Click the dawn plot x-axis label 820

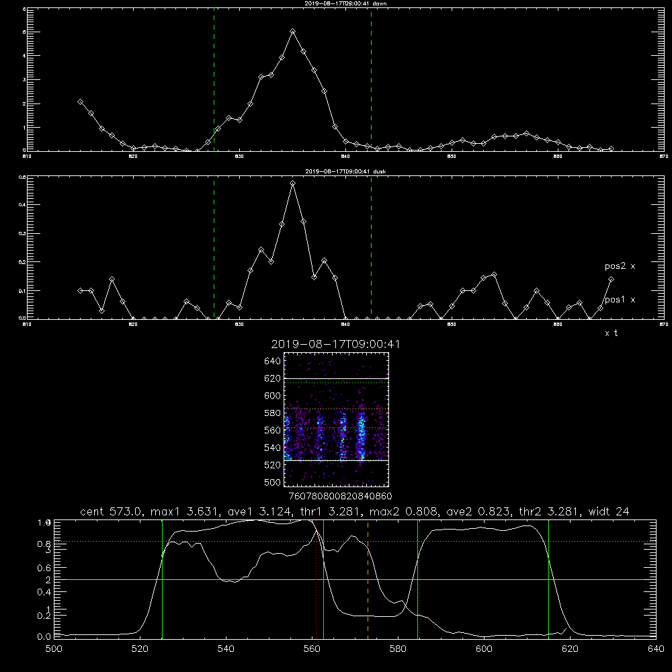coord(133,156)
